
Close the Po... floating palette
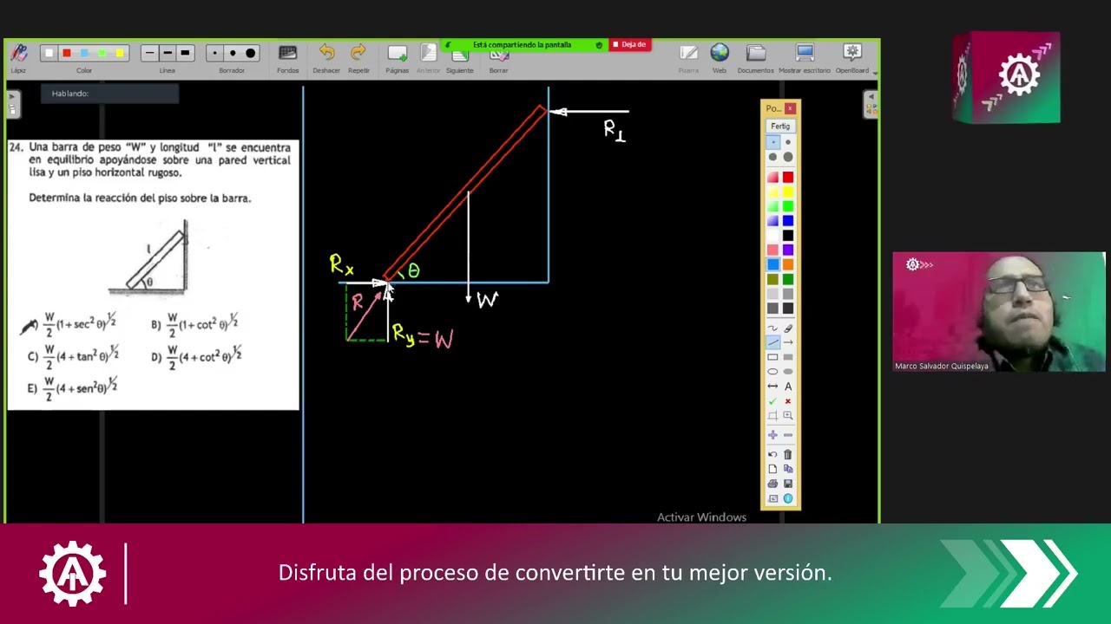click(x=790, y=108)
